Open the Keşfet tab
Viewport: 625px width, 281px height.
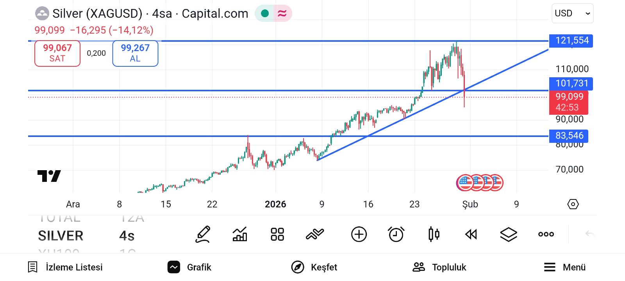coord(314,267)
